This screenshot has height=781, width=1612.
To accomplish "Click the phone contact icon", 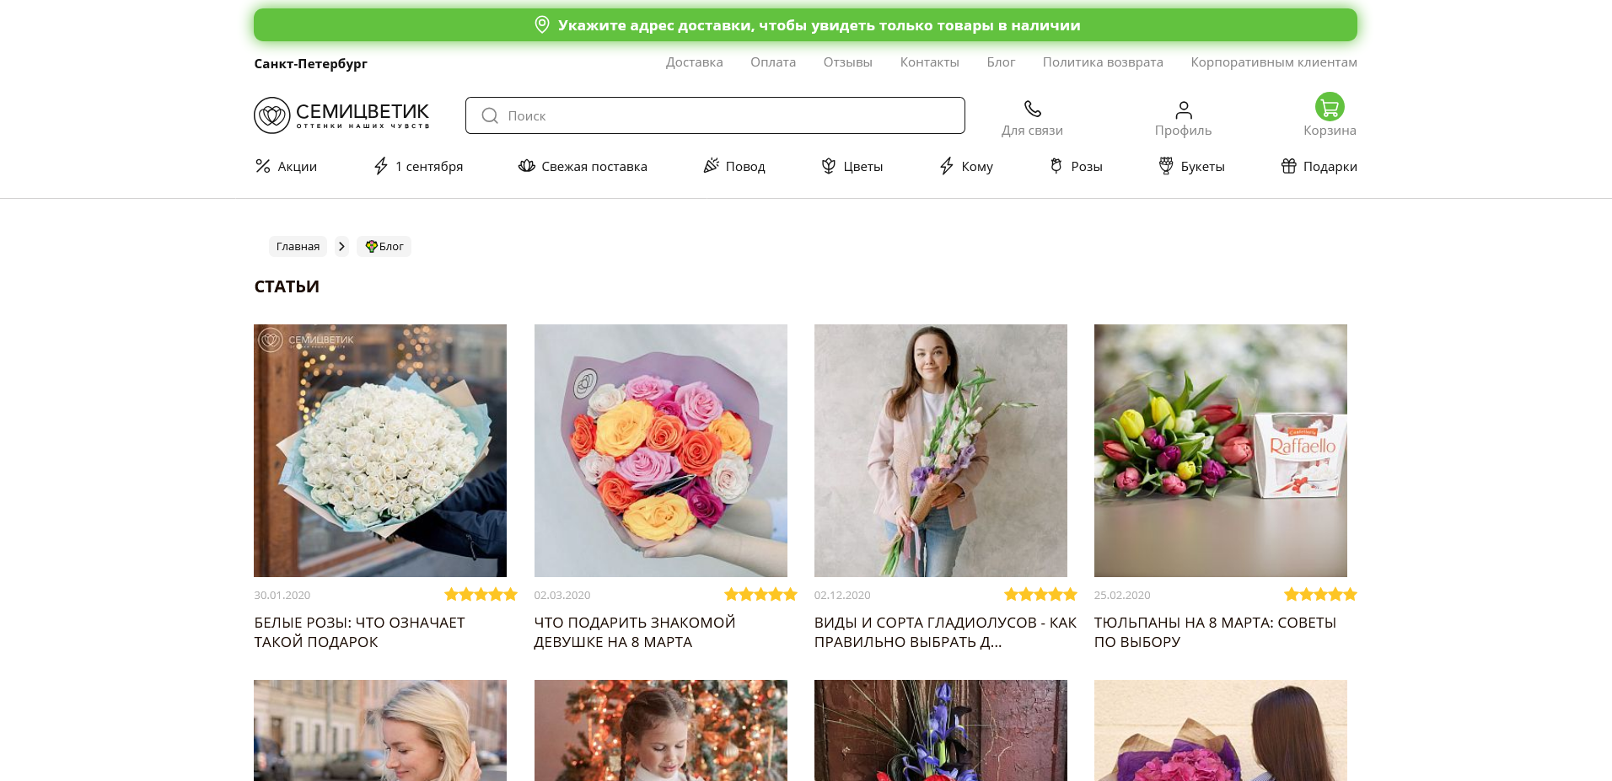I will pos(1032,109).
